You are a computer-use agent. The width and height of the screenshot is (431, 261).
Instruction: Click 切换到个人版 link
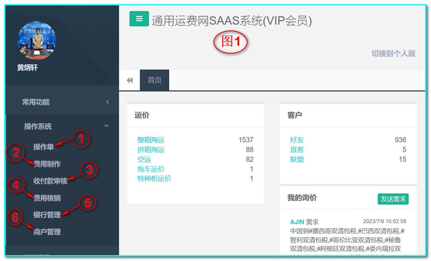(393, 53)
